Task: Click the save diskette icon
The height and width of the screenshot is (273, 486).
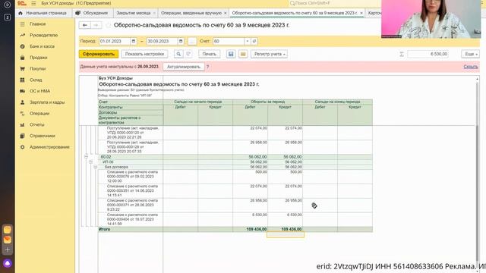Action: pyautogui.click(x=231, y=54)
